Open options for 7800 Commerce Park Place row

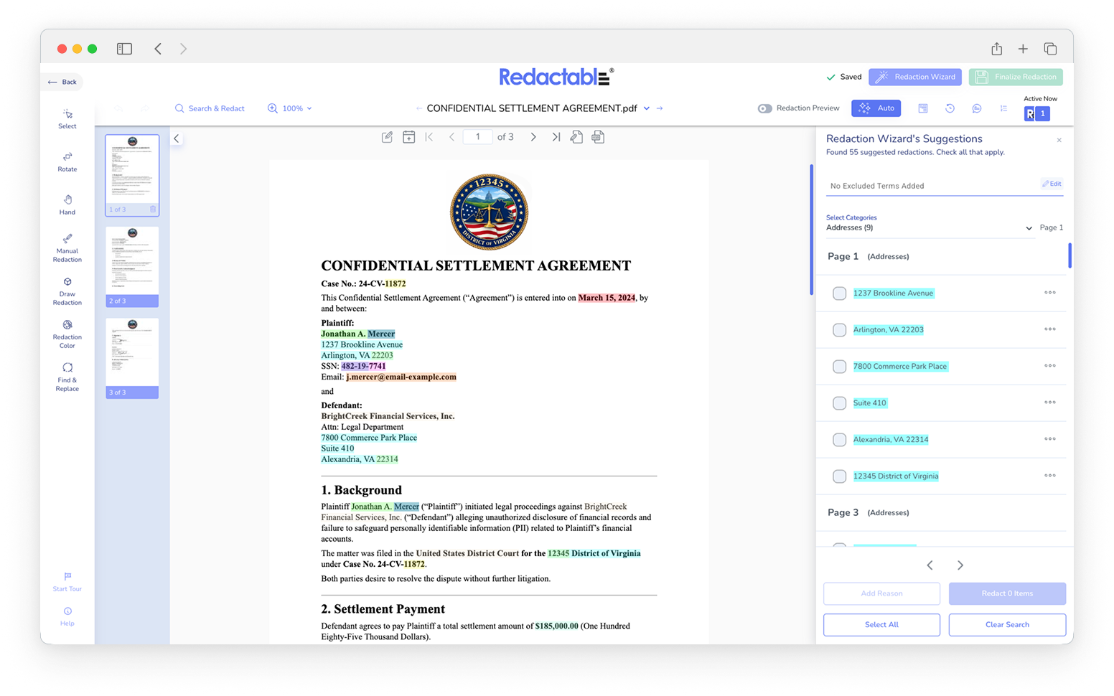tap(1050, 366)
